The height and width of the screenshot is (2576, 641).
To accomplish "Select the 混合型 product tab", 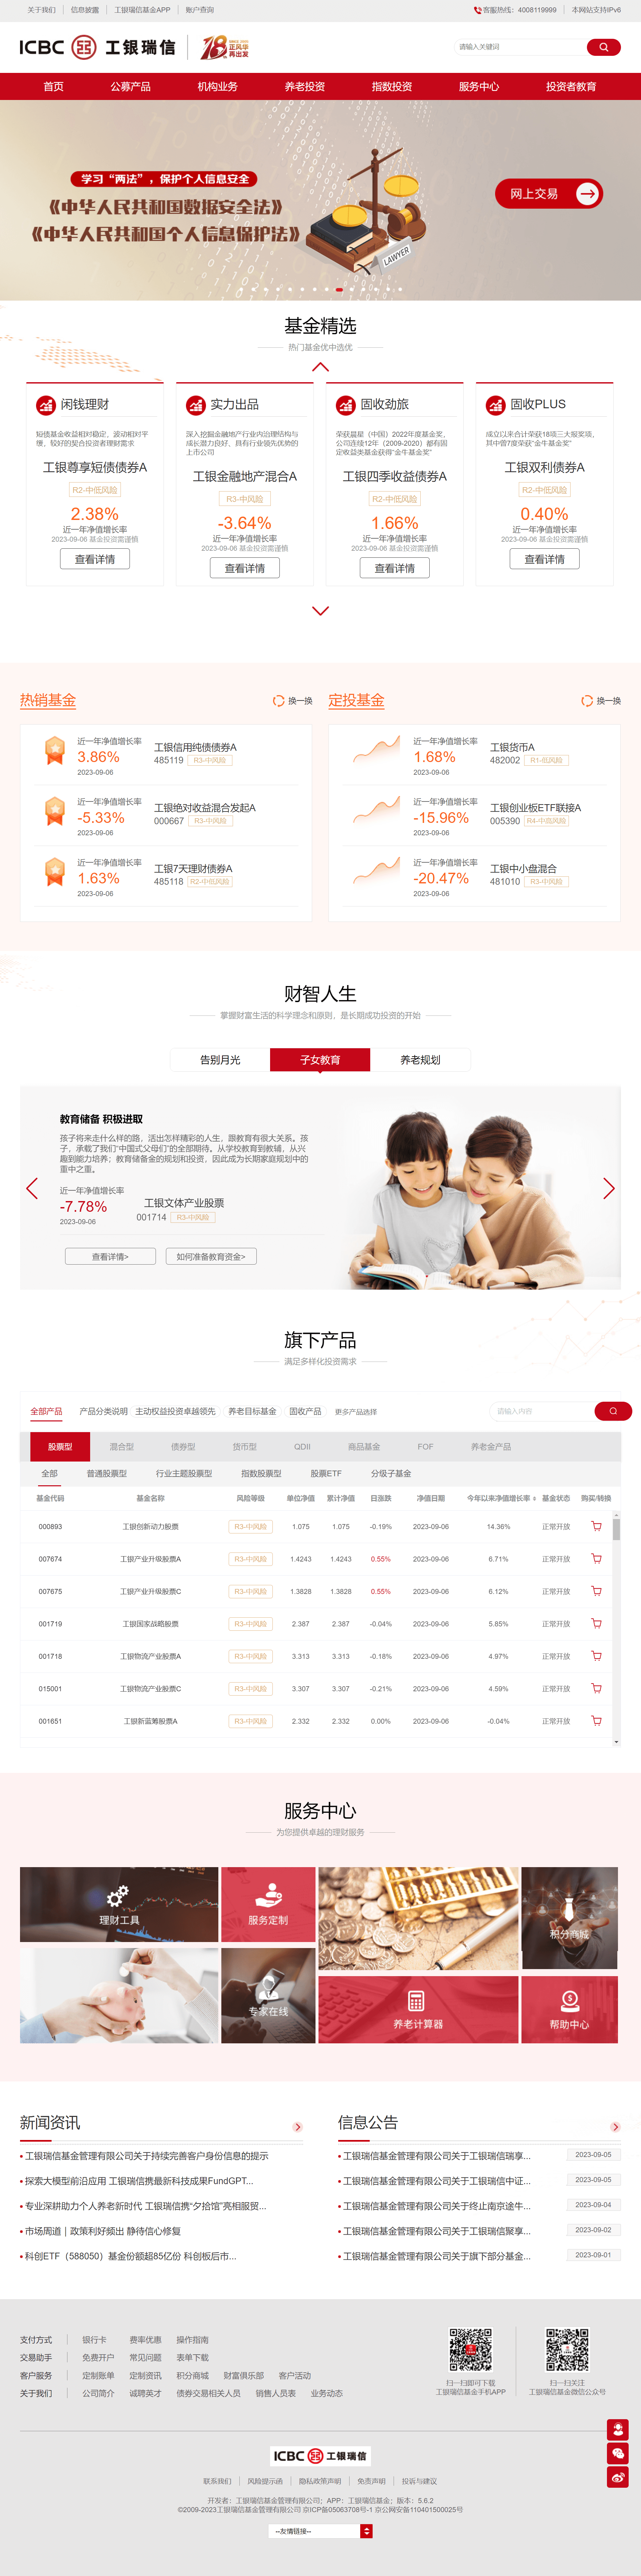I will [x=122, y=1447].
